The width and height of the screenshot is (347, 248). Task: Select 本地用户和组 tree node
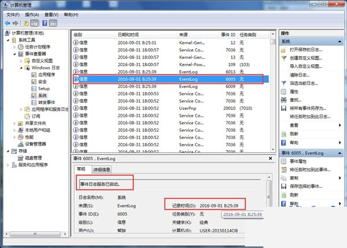tap(38, 130)
